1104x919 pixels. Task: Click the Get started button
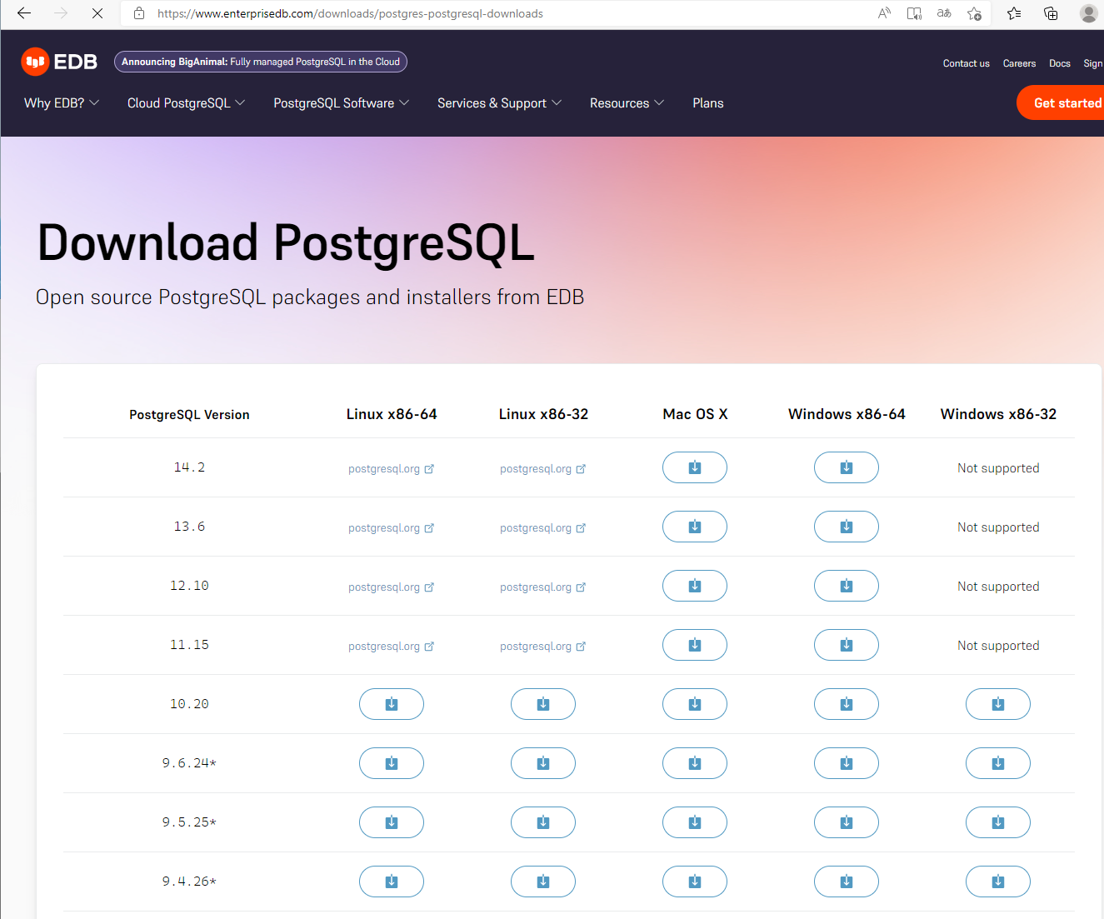1061,102
